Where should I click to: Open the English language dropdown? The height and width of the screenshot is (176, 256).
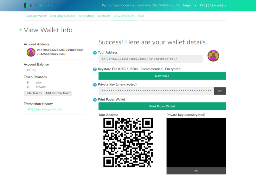click(x=190, y=5)
